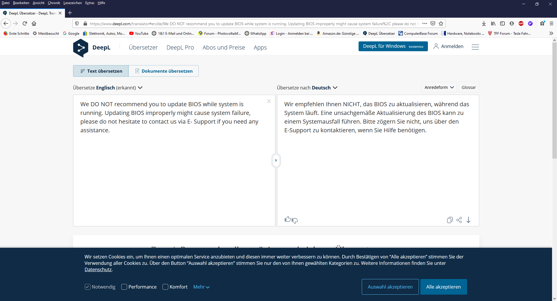Open the Chronik menu
The height and width of the screenshot is (301, 557).
click(54, 3)
